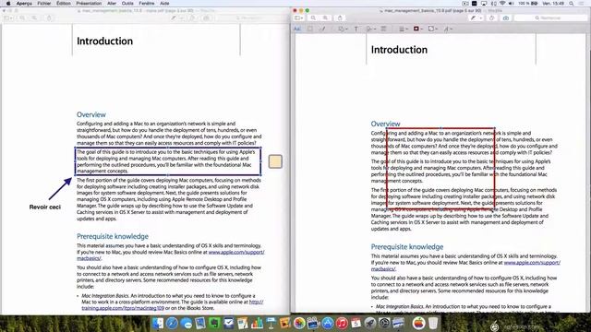Select the highlight pen in right window
The image size is (591, 332).
click(x=474, y=18)
